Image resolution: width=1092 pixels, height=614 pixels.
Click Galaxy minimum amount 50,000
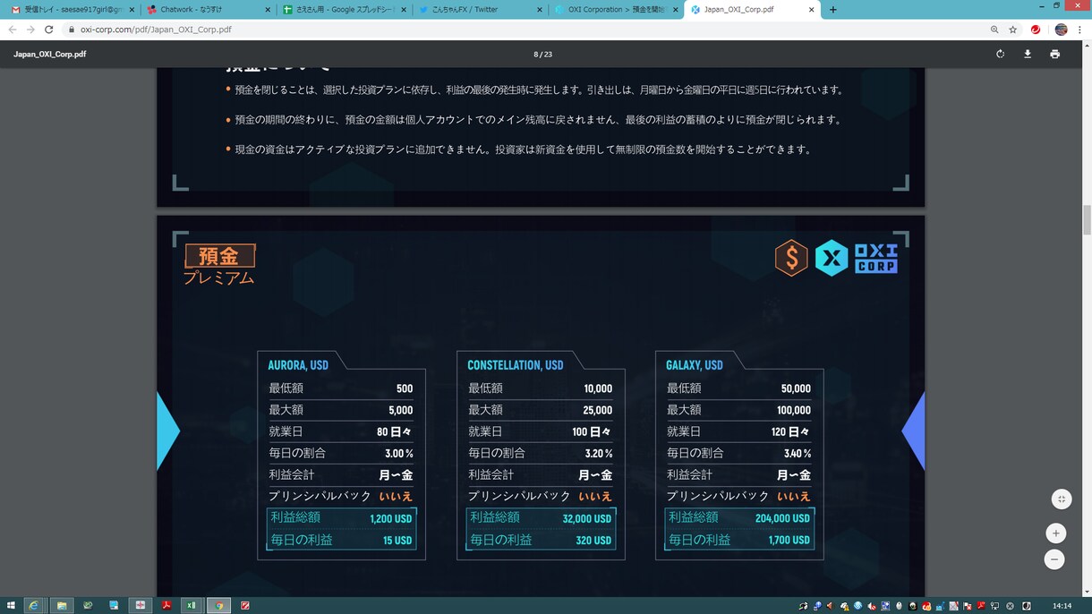pos(796,388)
